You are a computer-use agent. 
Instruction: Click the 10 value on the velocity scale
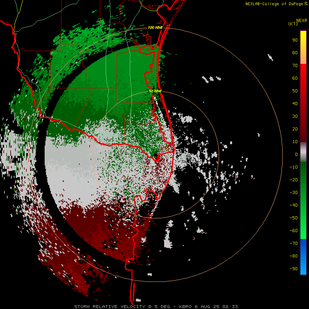(x=295, y=142)
